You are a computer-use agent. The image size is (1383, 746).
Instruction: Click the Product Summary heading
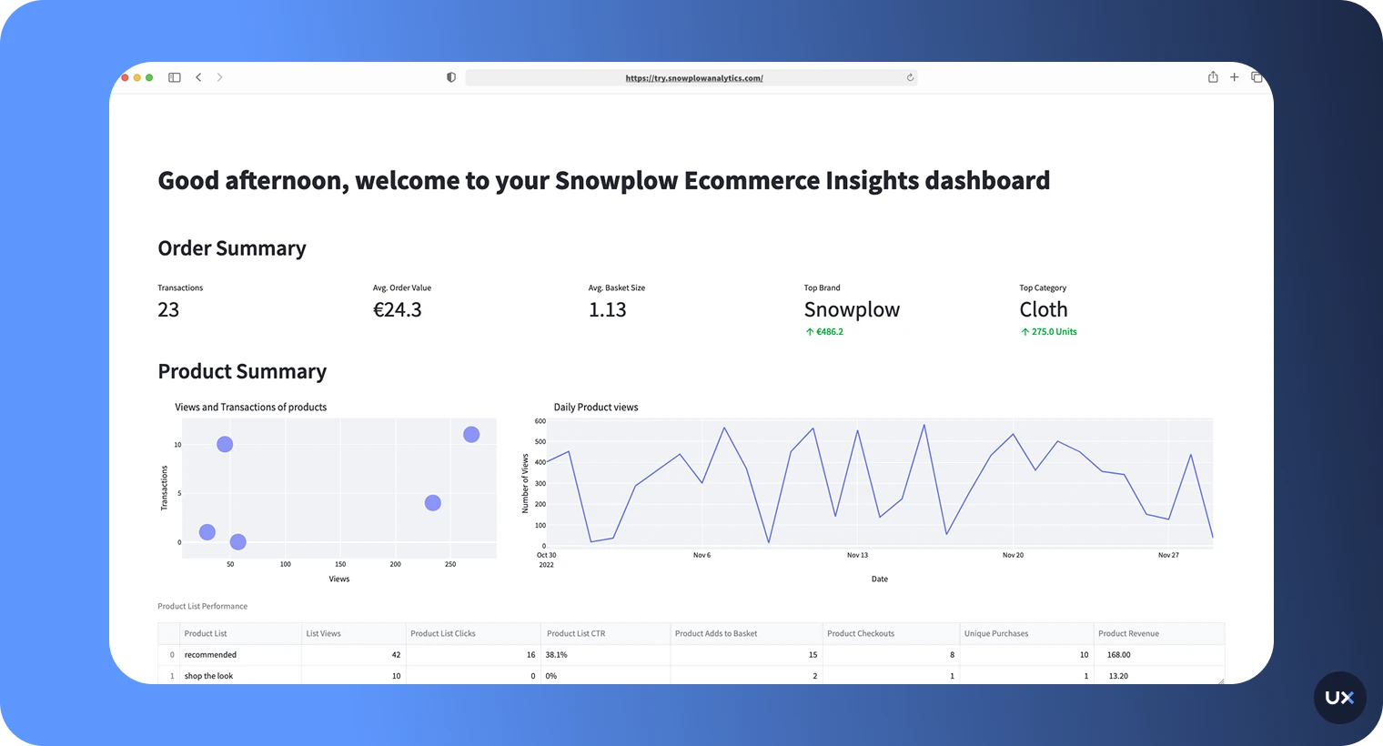coord(242,371)
